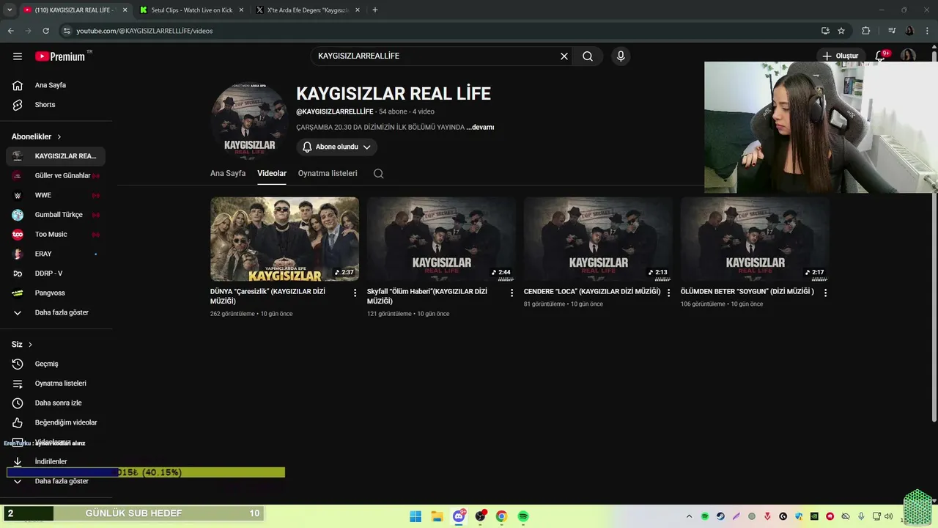Reload the page in Chrome
The image size is (938, 528).
45,31
